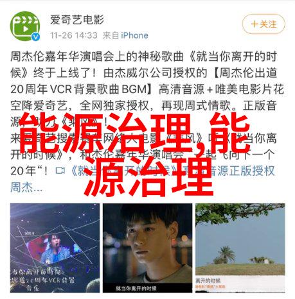Click the video camera icon before the link
The width and height of the screenshot is (295, 299).
60,171
